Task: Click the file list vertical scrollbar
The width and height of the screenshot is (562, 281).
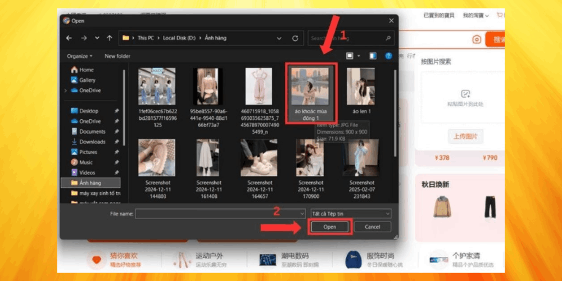Action: click(x=396, y=113)
